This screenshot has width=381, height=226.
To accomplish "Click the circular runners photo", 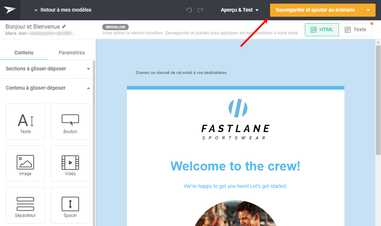I will (x=236, y=213).
